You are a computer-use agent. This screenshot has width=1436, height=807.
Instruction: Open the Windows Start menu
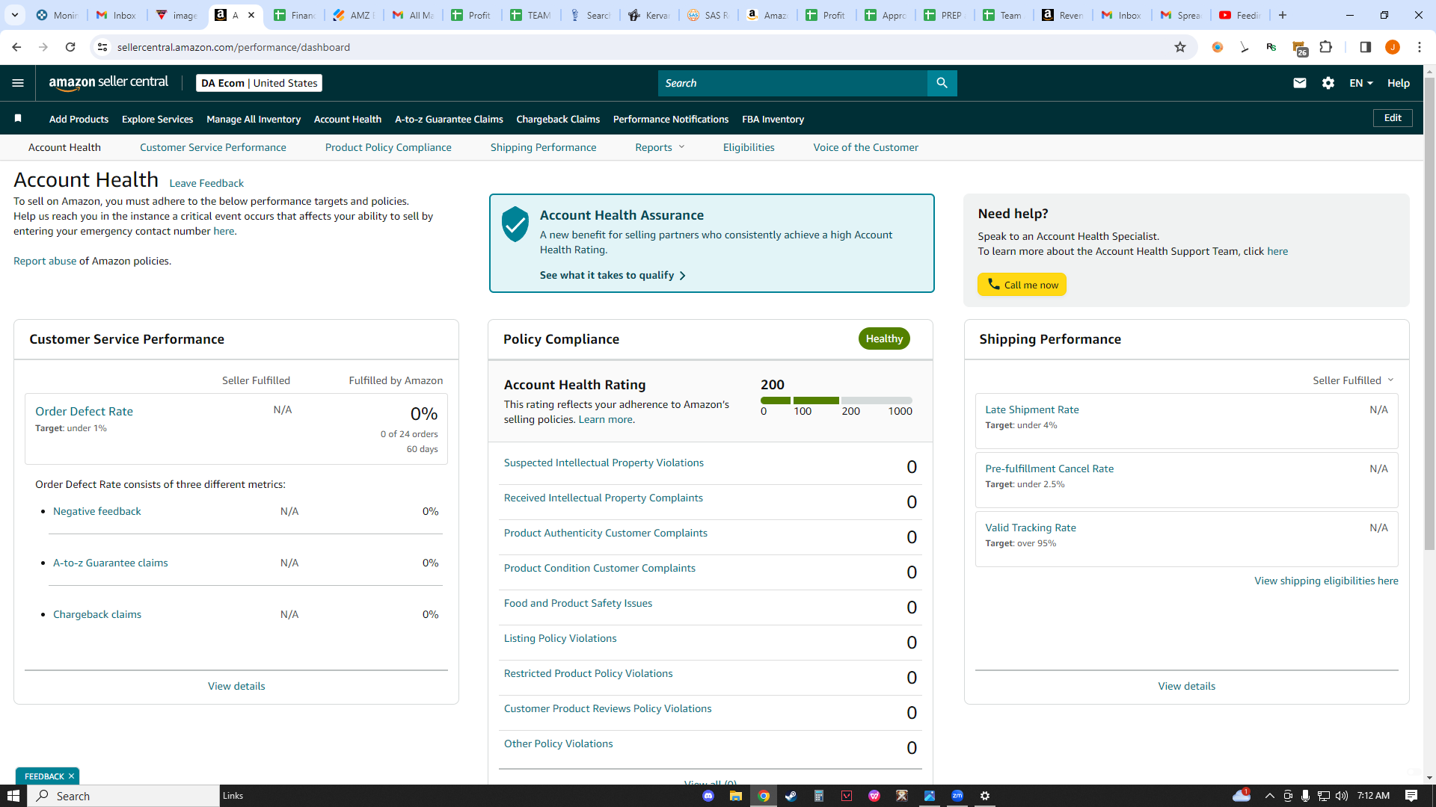coord(13,796)
